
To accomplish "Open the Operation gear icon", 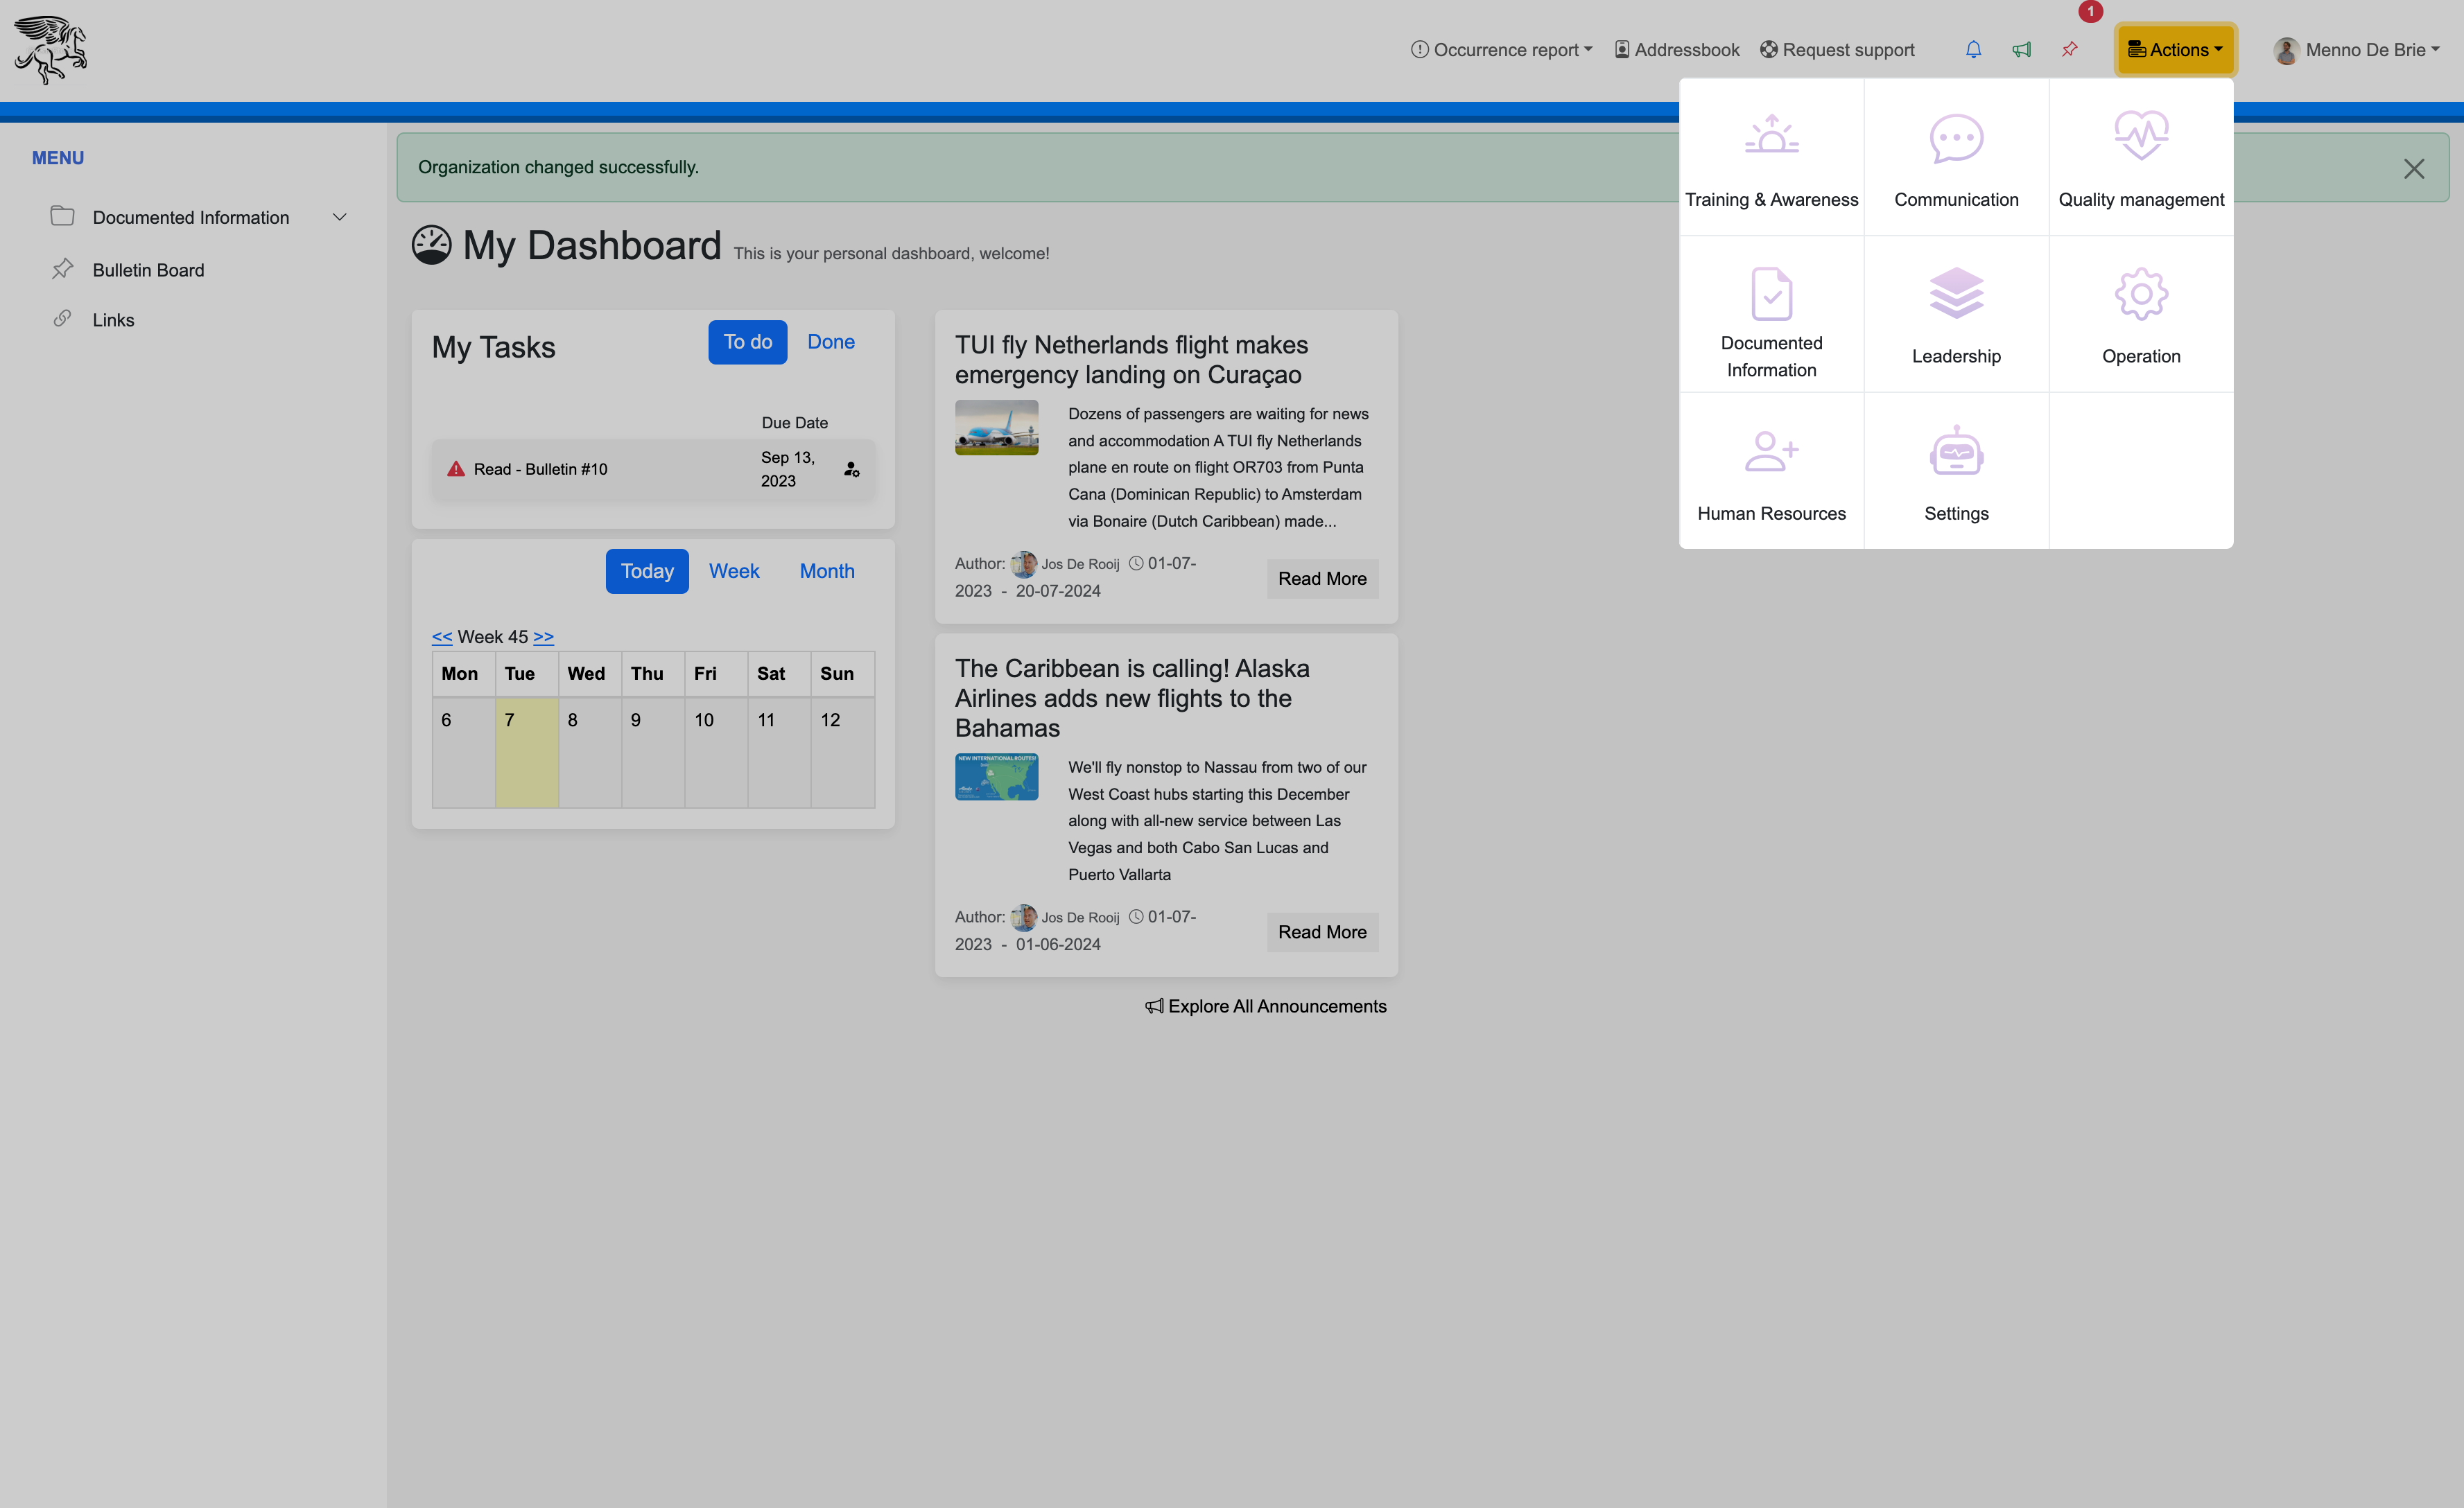I will point(2140,294).
